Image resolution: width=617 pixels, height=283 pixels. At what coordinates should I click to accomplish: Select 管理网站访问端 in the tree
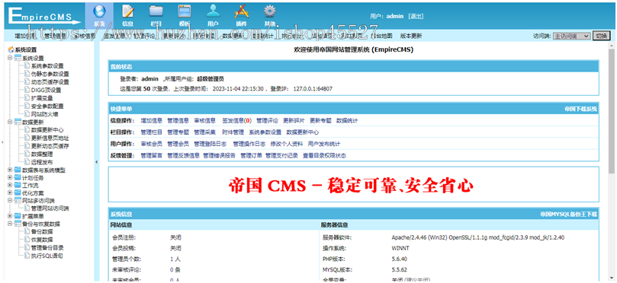pyautogui.click(x=50, y=208)
